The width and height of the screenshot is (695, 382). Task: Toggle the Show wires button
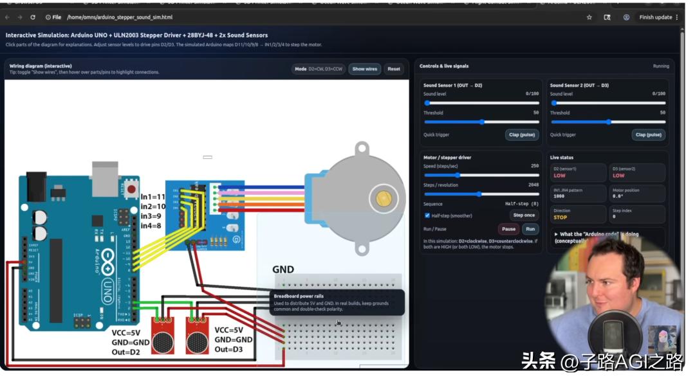(364, 69)
